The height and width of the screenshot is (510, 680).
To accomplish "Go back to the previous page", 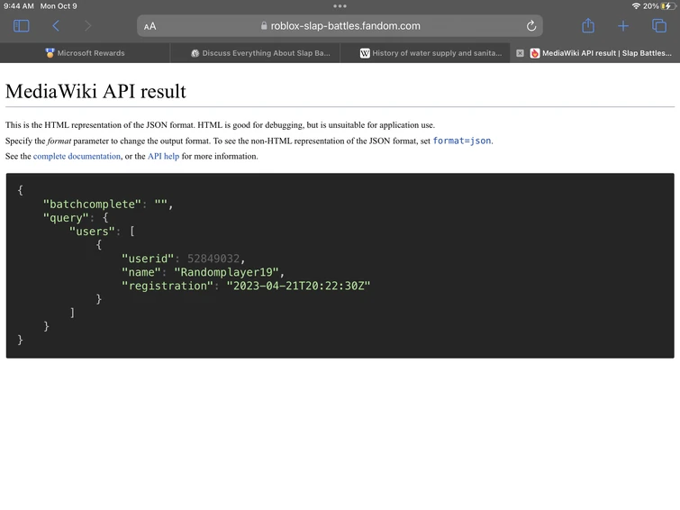I will coord(56,26).
